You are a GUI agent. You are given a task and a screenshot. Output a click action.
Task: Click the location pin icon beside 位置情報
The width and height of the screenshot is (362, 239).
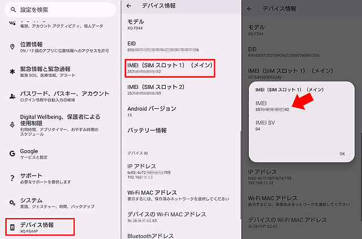point(12,47)
